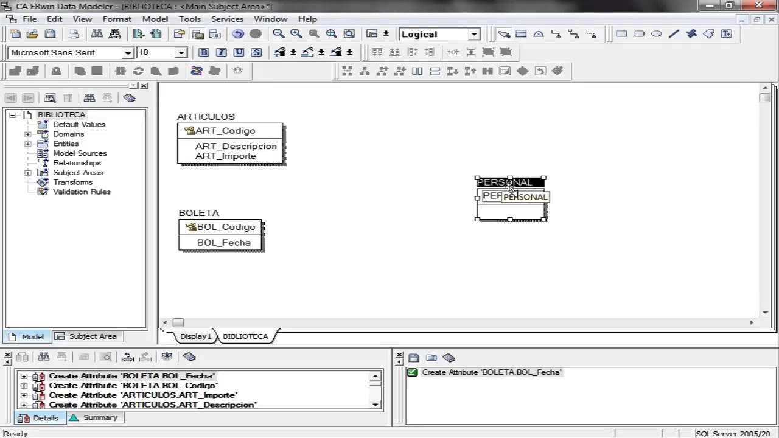The width and height of the screenshot is (779, 438).
Task: Select the Rounded Rectangle drawing tool
Action: click(639, 34)
